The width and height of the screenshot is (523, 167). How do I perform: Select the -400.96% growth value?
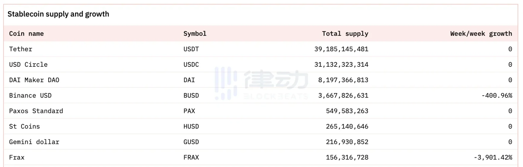pyautogui.click(x=496, y=96)
